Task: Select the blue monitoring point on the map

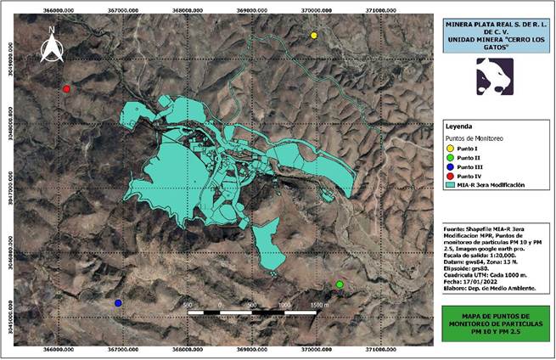Action: coord(118,303)
